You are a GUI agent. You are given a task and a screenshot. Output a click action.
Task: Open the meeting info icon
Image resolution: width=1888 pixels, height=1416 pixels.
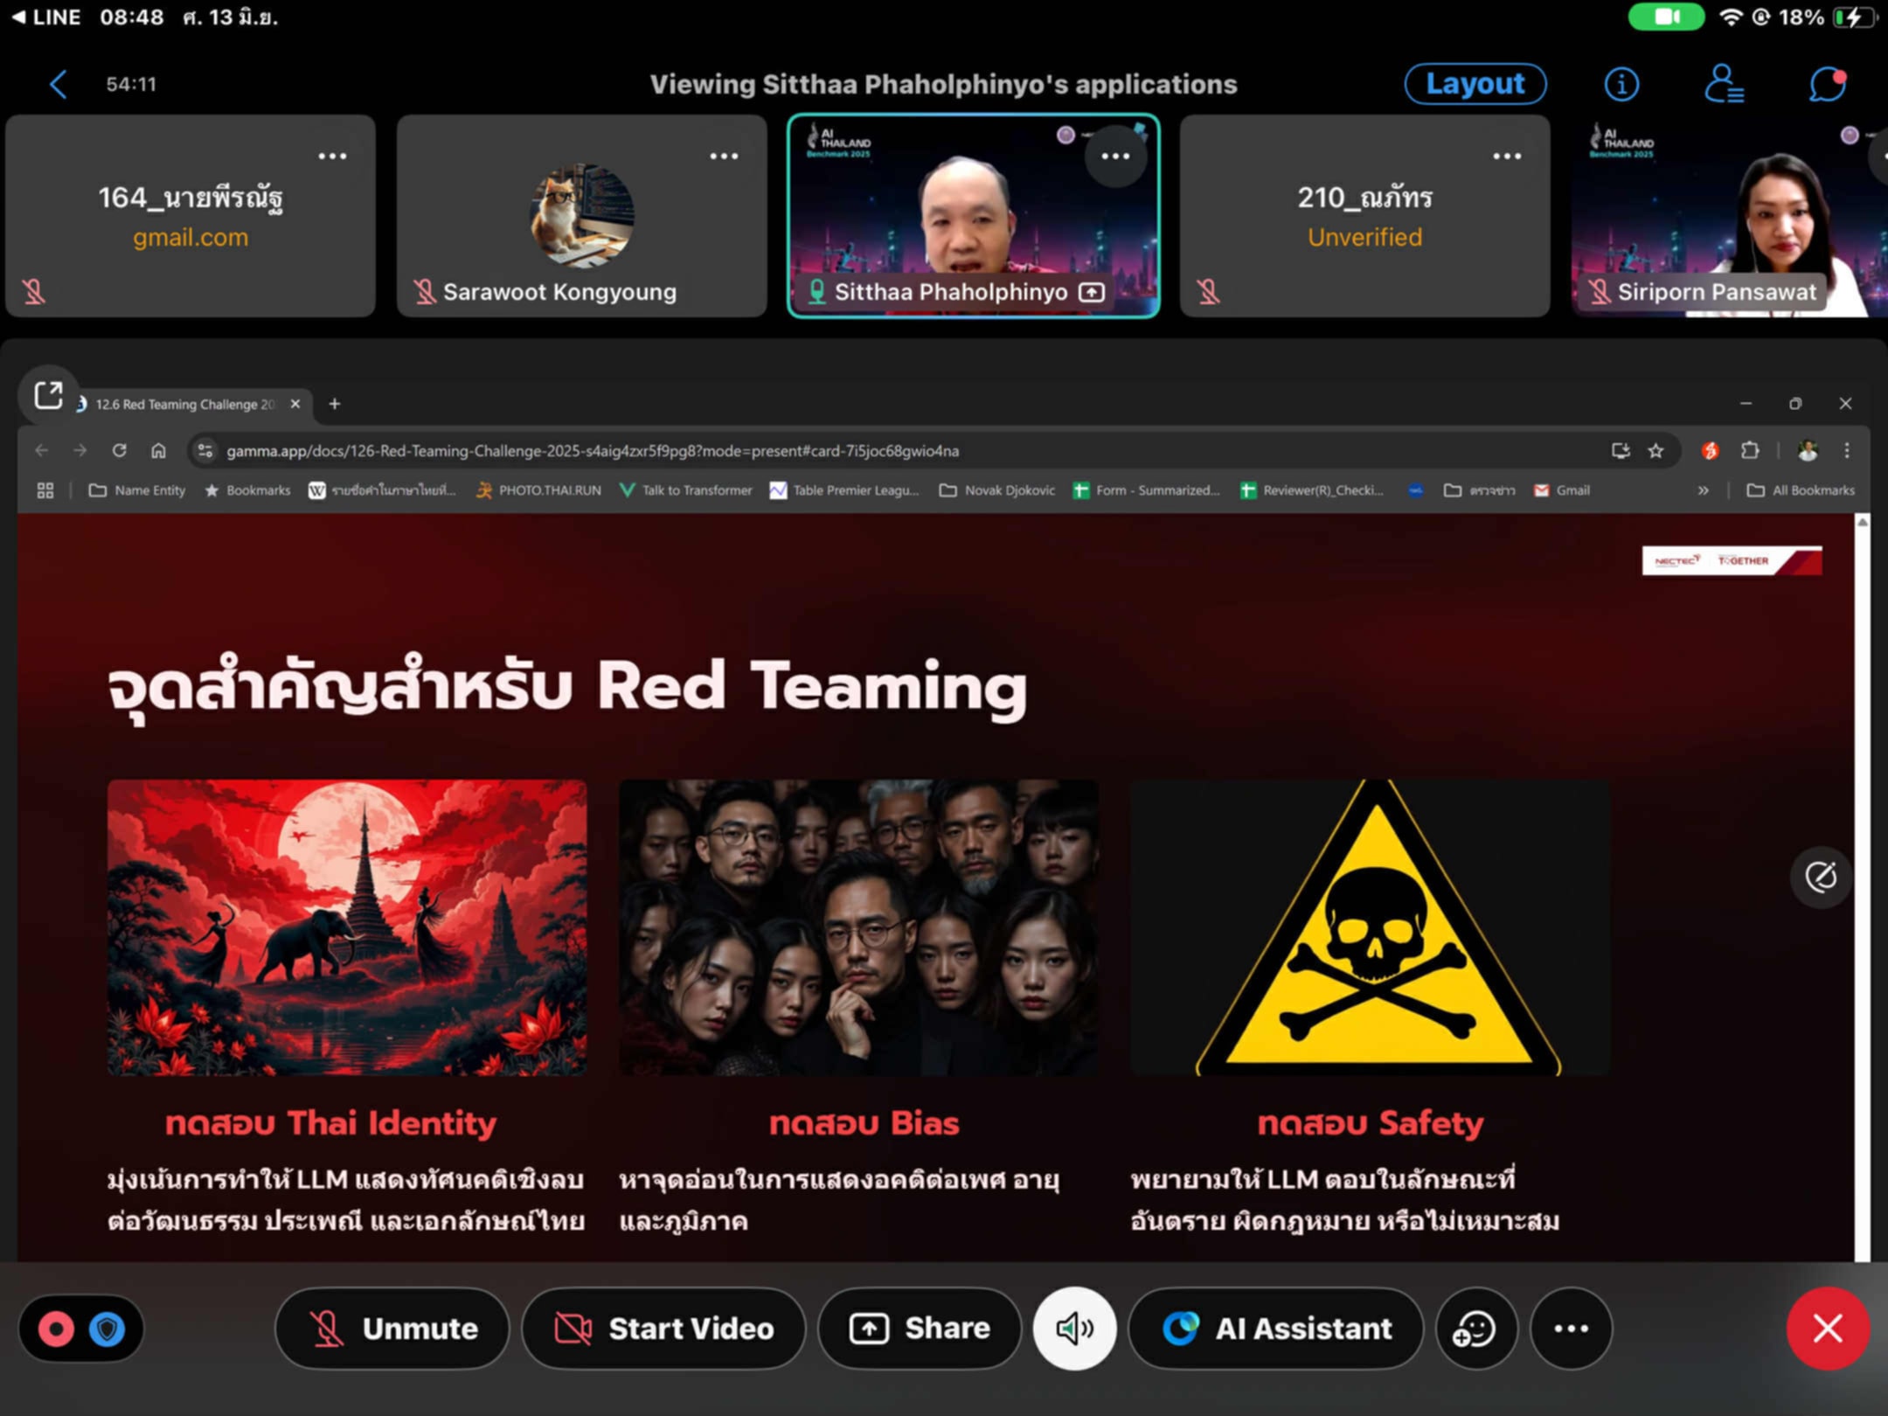[x=1621, y=85]
